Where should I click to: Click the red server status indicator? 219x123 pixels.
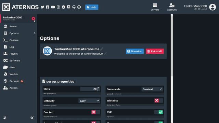[x=33, y=18]
